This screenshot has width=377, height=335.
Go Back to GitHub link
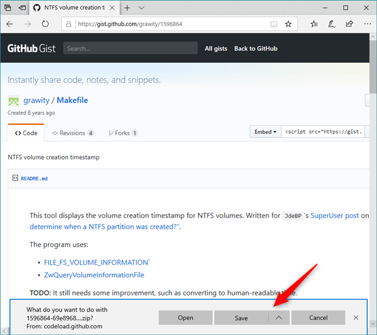coord(256,48)
